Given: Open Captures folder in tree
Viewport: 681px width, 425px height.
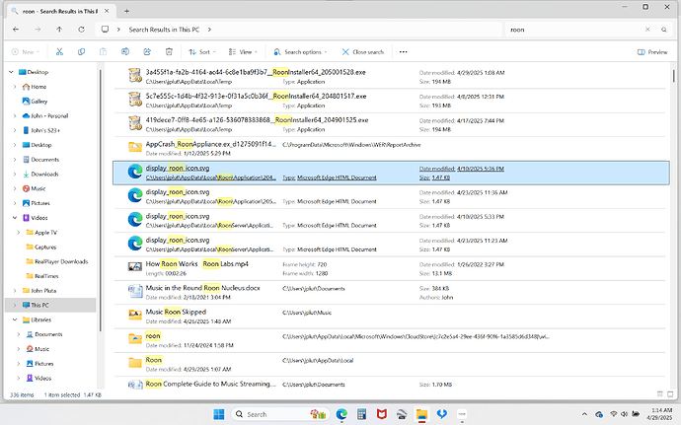Looking at the screenshot, I should click(x=41, y=247).
